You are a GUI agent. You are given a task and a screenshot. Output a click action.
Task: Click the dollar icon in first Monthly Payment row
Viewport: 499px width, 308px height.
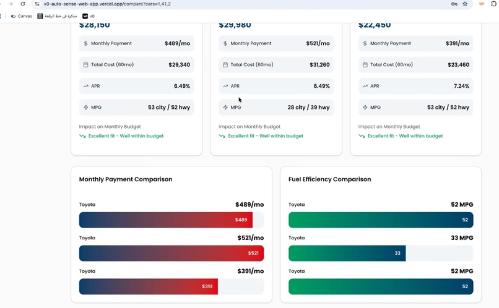[x=85, y=43]
